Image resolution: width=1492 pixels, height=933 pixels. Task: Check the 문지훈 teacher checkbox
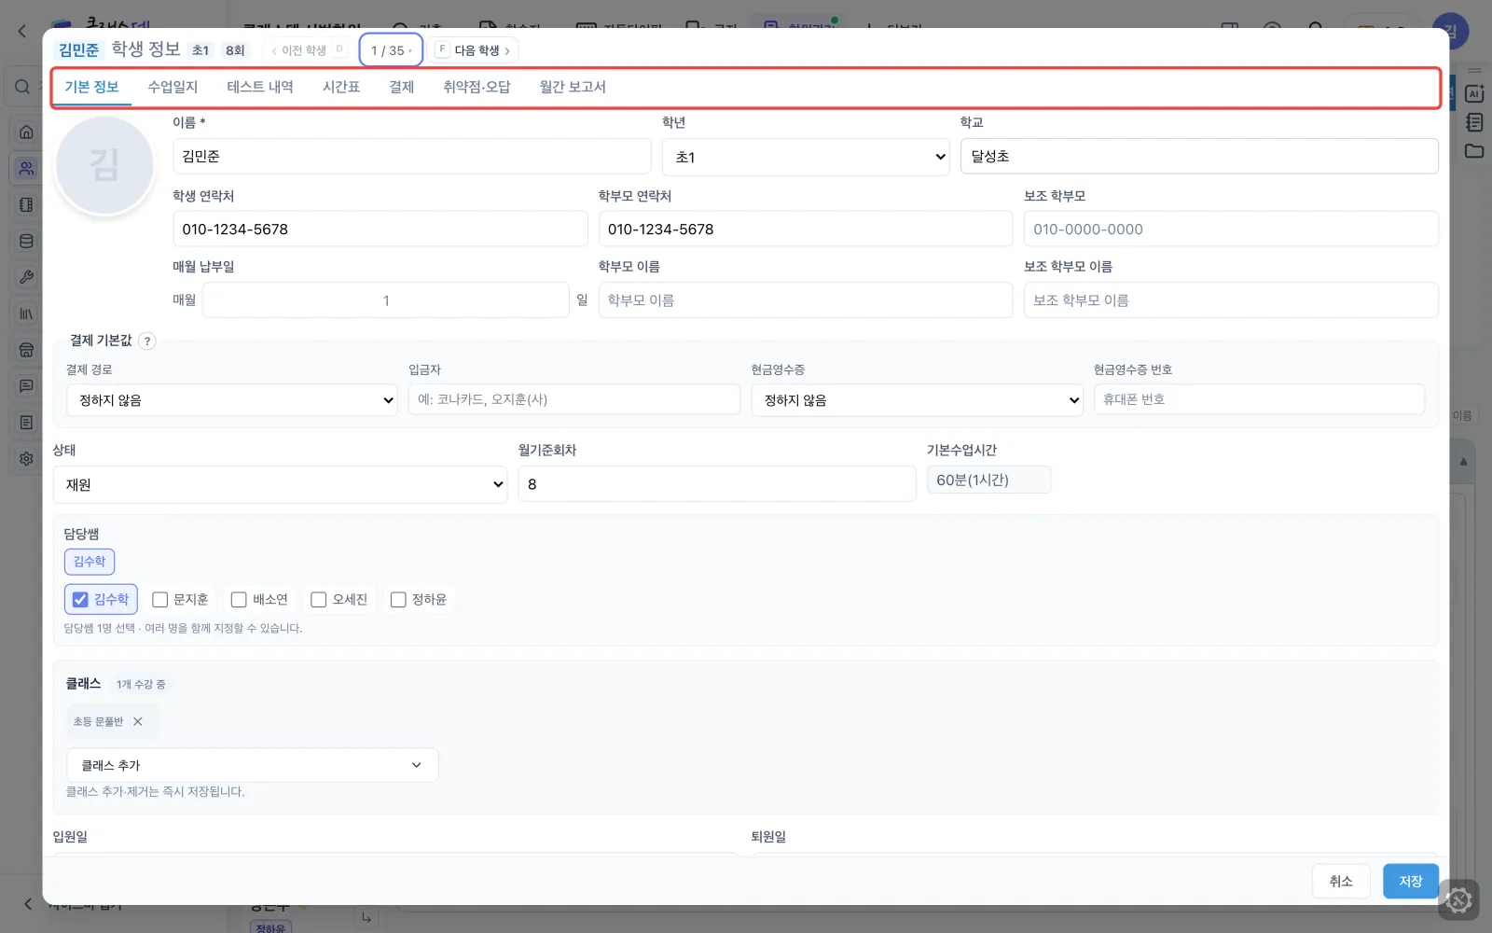coord(159,599)
